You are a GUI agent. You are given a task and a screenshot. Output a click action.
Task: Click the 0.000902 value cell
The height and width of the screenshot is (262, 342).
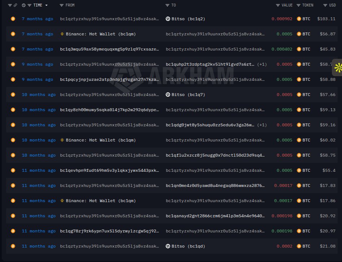point(282,19)
